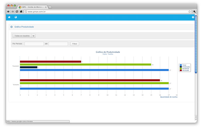Close the GMPE browser tab

tap(46, 7)
